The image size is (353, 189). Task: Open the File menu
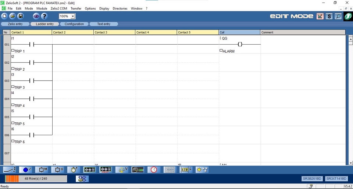tap(10, 8)
